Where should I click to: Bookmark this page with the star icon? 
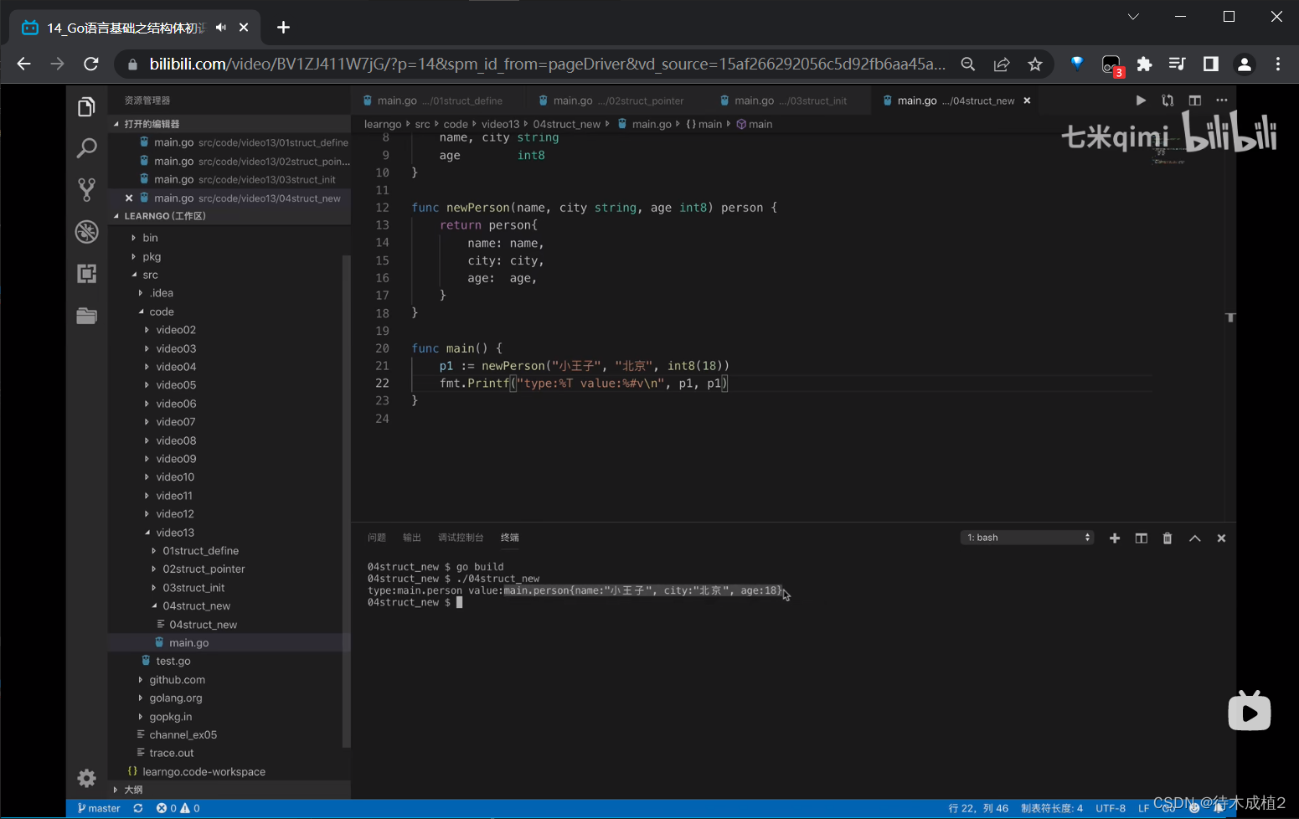(x=1035, y=64)
